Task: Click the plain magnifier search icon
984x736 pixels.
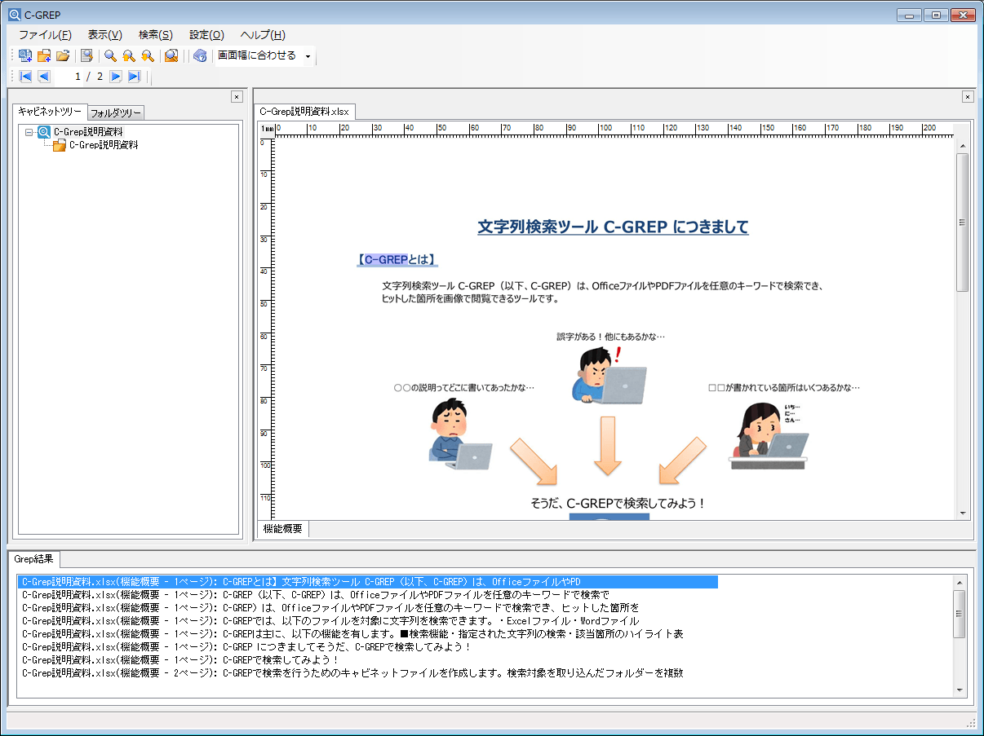Action: (x=110, y=56)
